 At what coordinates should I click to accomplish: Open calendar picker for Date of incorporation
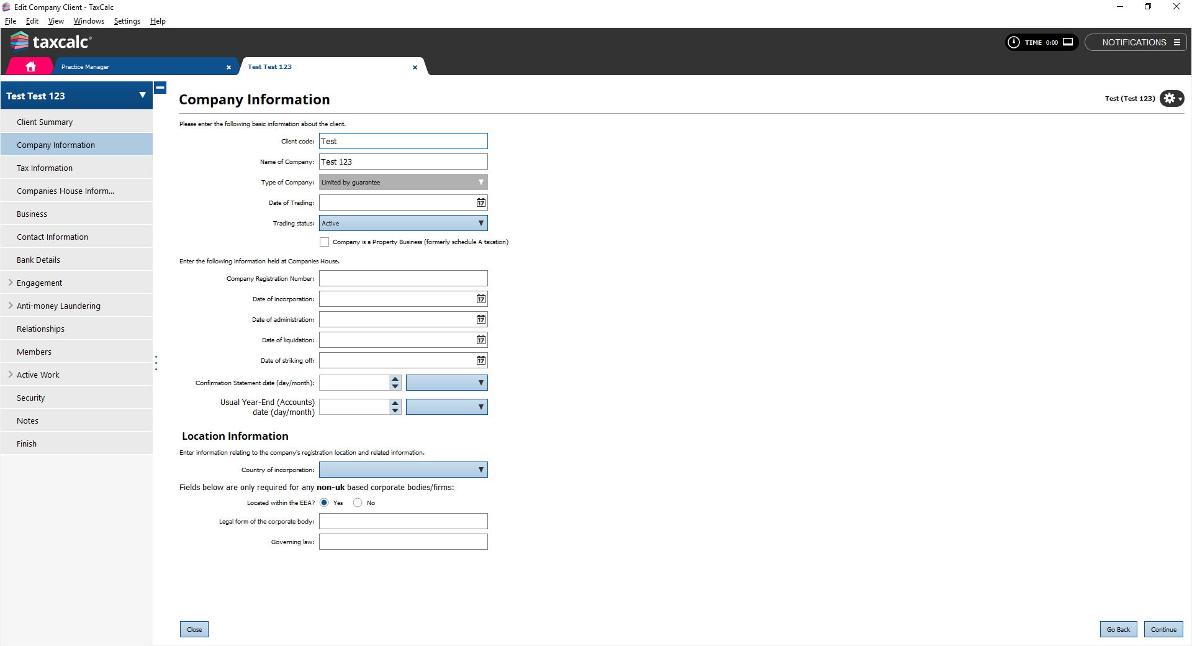tap(481, 299)
